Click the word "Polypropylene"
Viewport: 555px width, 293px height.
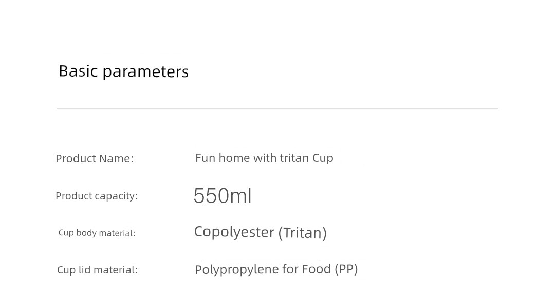(x=236, y=270)
